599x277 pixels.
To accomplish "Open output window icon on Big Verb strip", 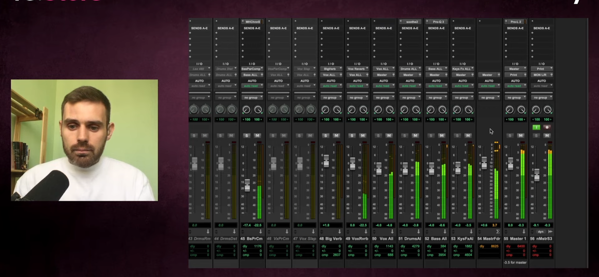I will [x=340, y=75].
